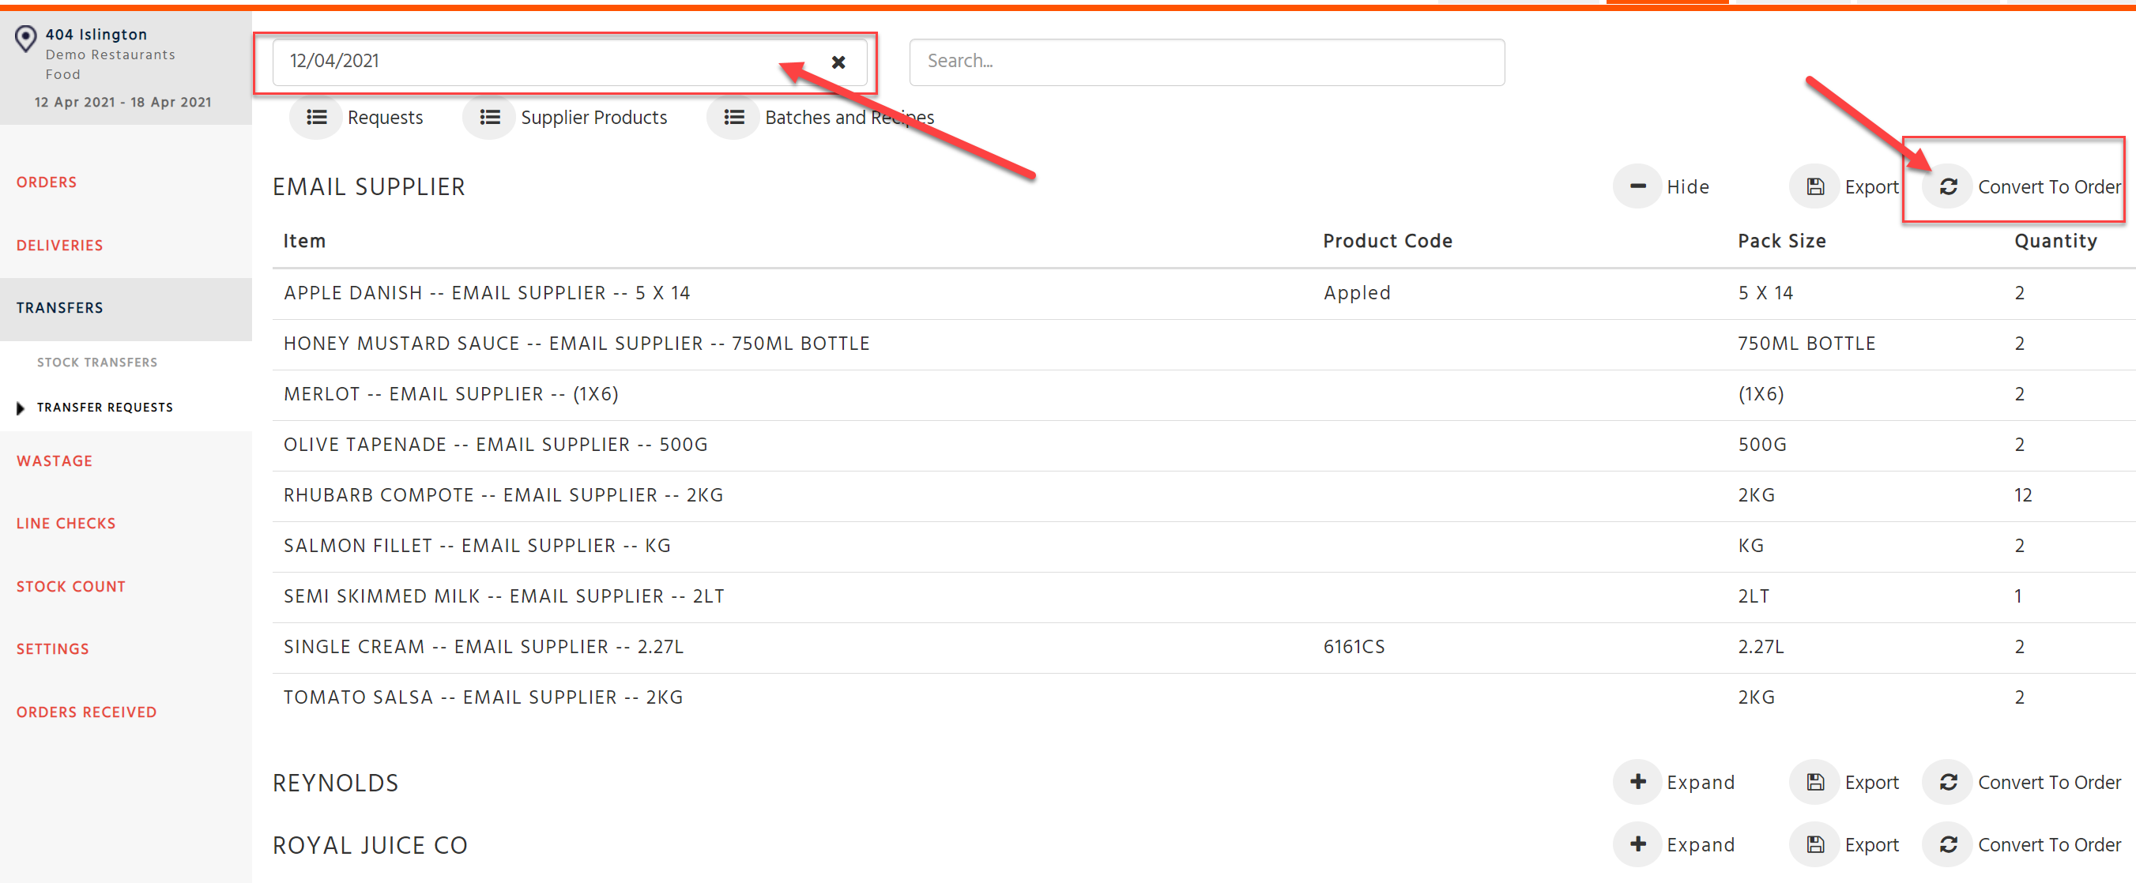
Task: Click the Item column header
Action: click(x=304, y=241)
